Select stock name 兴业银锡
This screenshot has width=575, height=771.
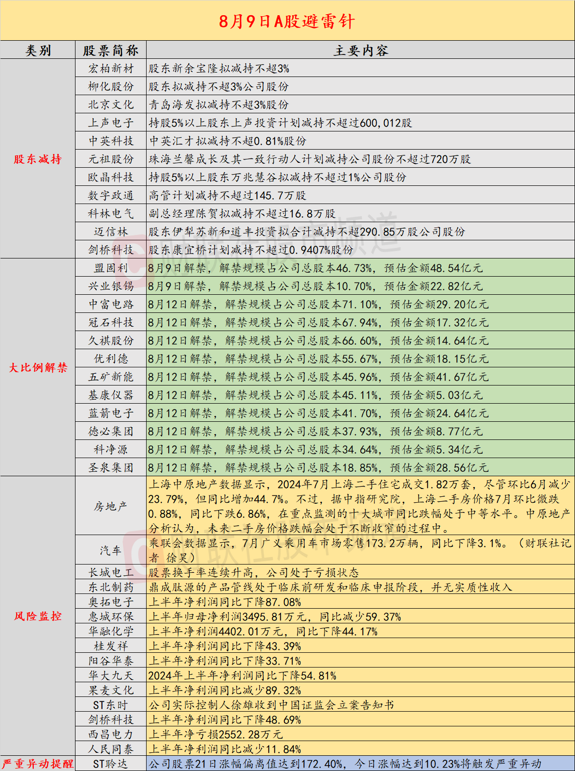point(111,286)
